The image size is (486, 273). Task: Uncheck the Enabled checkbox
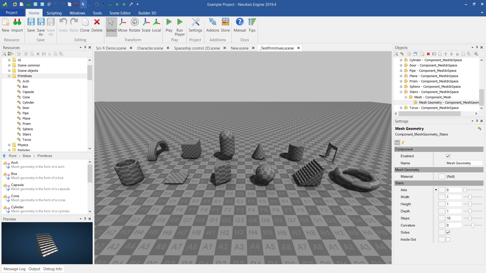(448, 156)
